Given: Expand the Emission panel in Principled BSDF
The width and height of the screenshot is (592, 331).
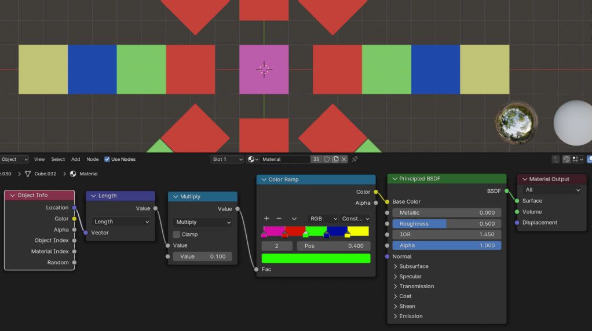Looking at the screenshot, I should coord(396,316).
